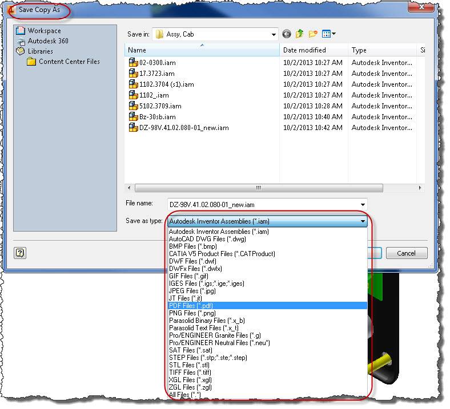Expand the Save in folder dropdown
Screen dimensions: 450x409
click(x=273, y=34)
